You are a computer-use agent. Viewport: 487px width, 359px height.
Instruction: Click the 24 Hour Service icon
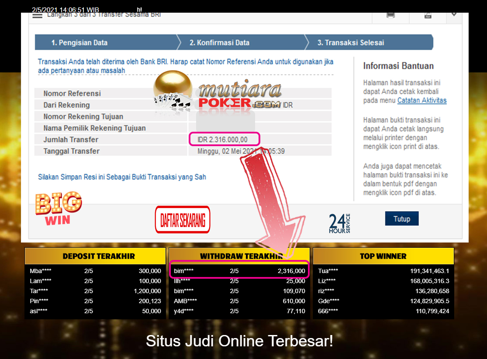click(x=339, y=223)
